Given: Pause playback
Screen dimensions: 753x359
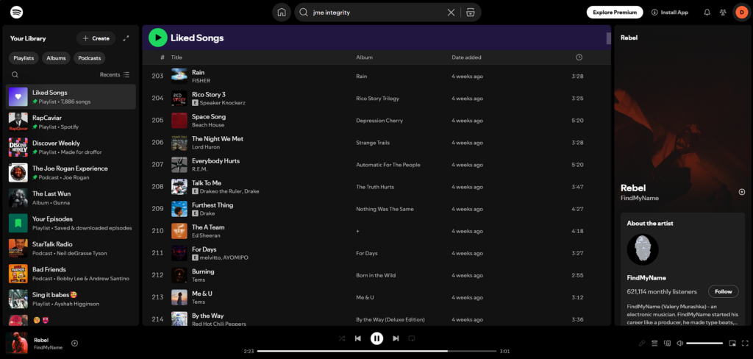Looking at the screenshot, I should [376, 338].
